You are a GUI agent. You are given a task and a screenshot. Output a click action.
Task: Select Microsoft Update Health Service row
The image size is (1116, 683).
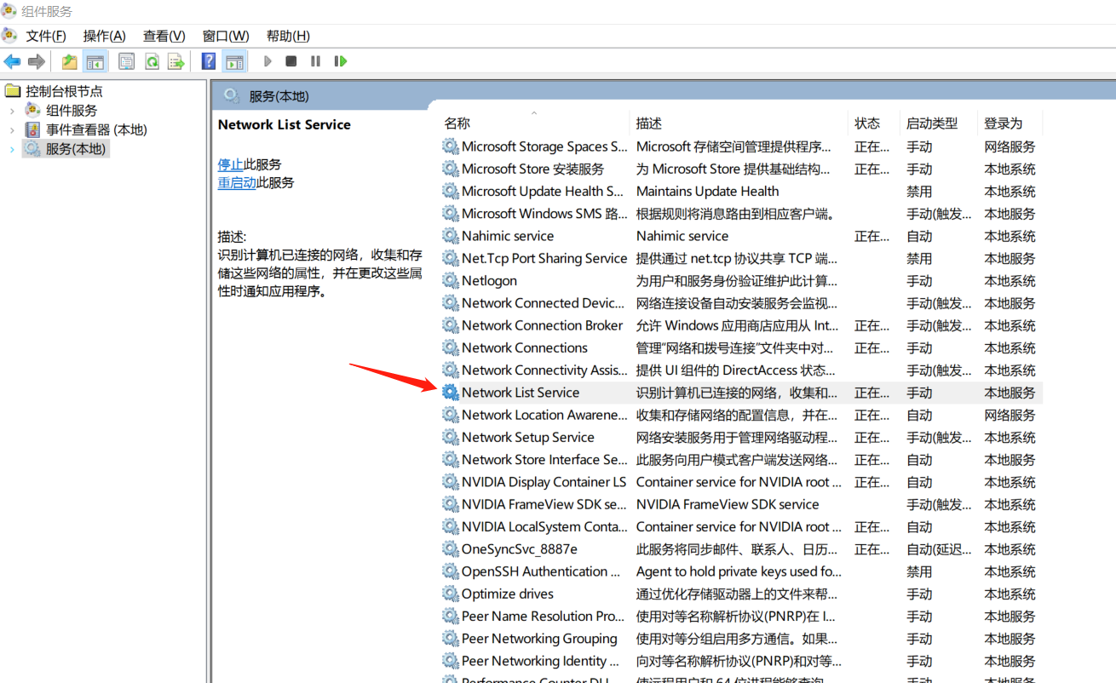(741, 192)
